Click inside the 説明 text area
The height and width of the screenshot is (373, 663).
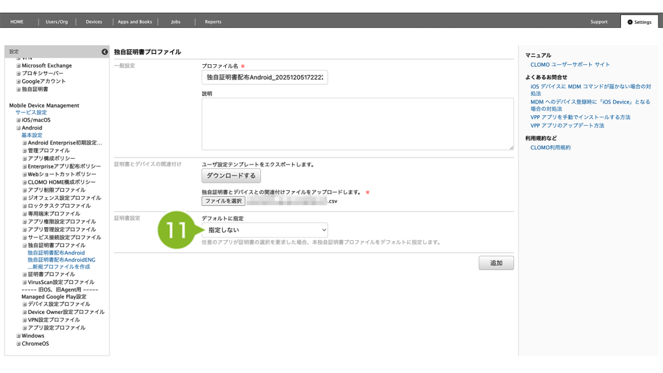coord(357,124)
